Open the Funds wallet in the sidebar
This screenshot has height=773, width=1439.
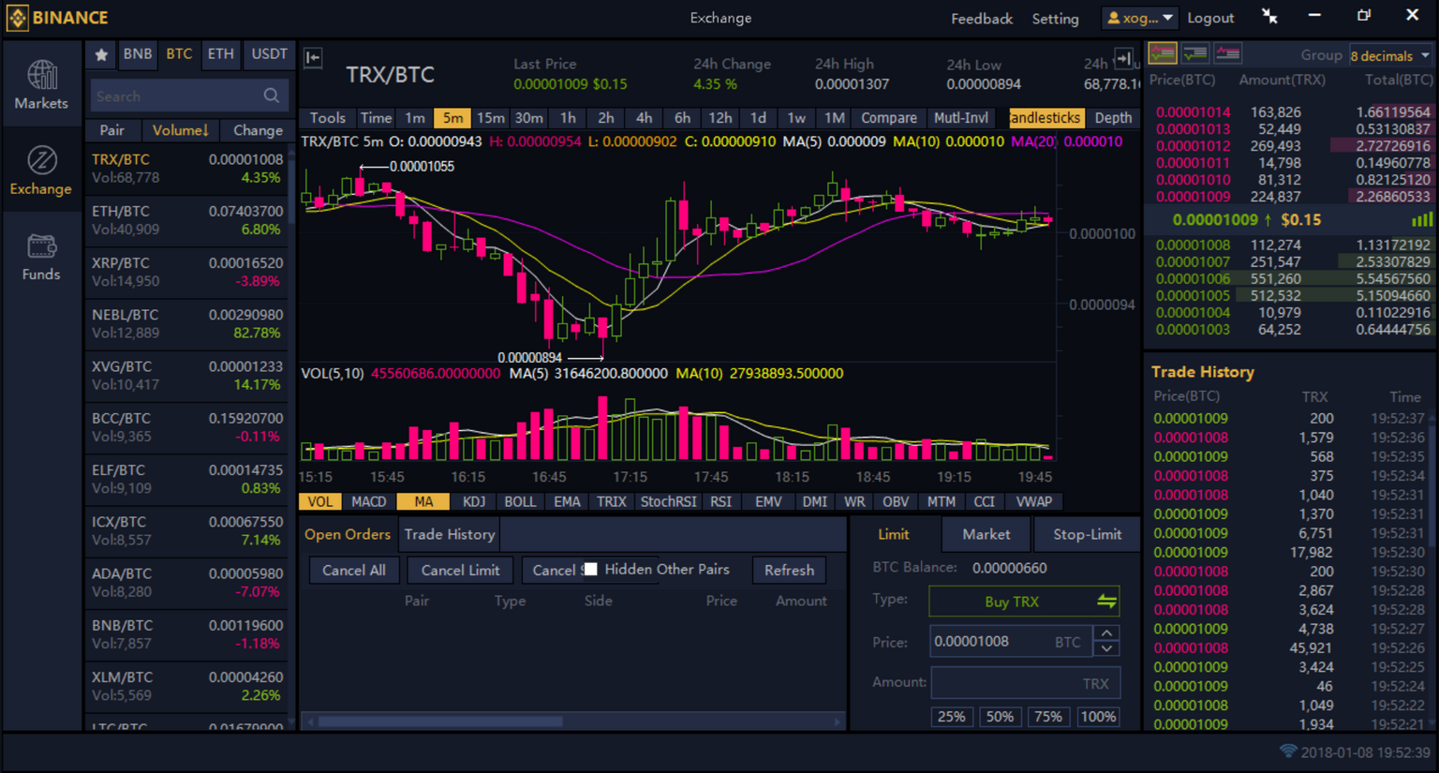point(41,257)
